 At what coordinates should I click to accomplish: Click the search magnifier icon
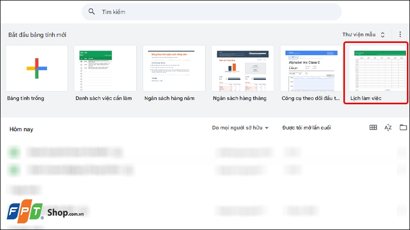pyautogui.click(x=92, y=12)
